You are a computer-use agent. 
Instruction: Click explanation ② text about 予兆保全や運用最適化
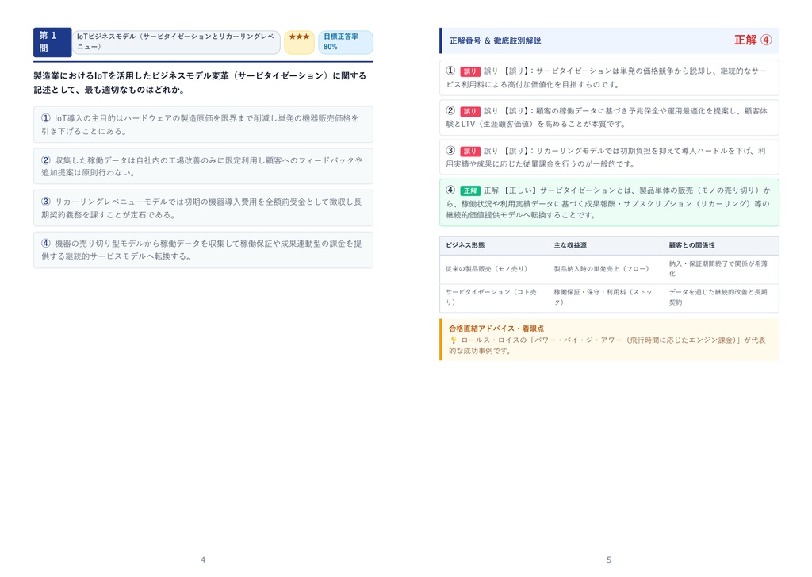(x=607, y=117)
